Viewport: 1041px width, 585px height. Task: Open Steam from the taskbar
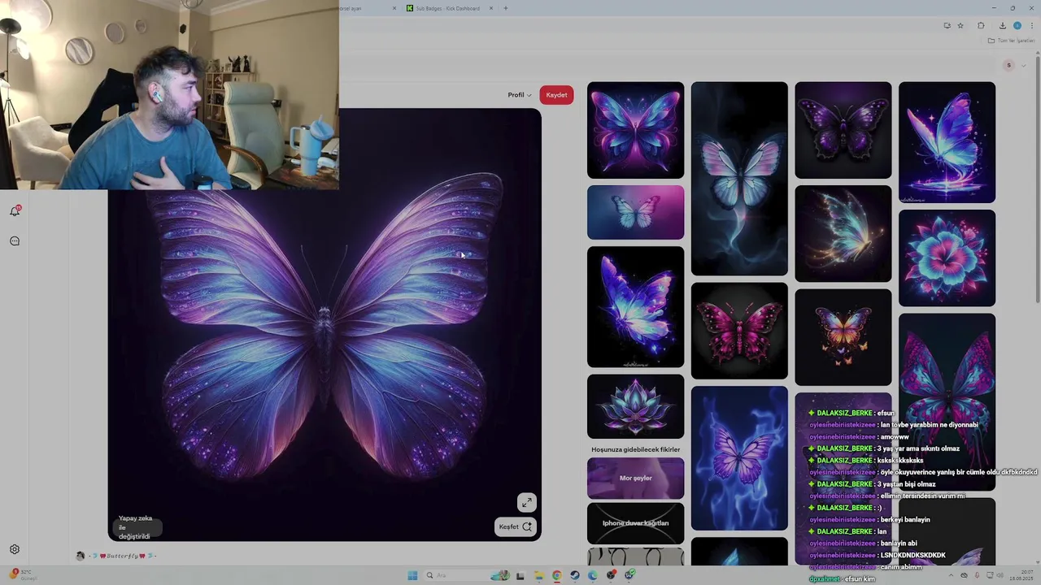click(x=574, y=576)
